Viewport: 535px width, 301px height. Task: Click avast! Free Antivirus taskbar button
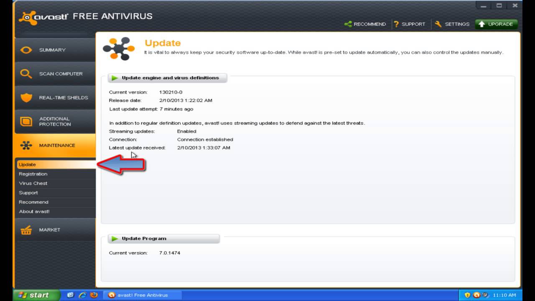click(142, 295)
